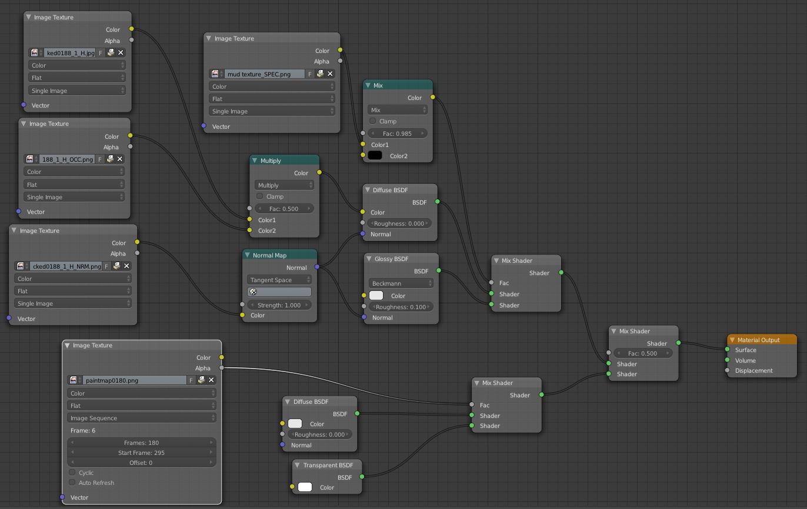
Task: Click the Material Output node header icon
Action: (x=732, y=340)
